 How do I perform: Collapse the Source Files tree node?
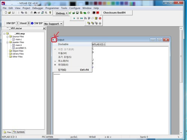[7, 37]
